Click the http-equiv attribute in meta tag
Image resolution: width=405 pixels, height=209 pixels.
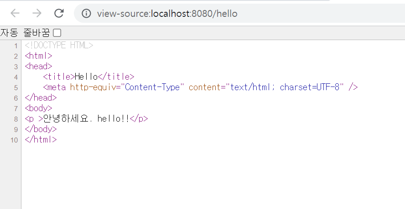tap(93, 87)
